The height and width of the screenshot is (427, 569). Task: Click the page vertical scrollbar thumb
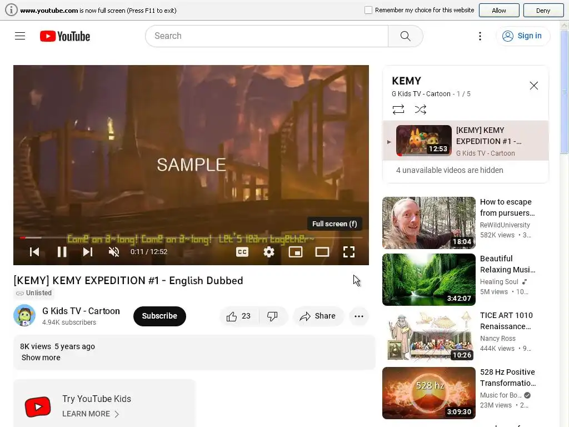565,92
